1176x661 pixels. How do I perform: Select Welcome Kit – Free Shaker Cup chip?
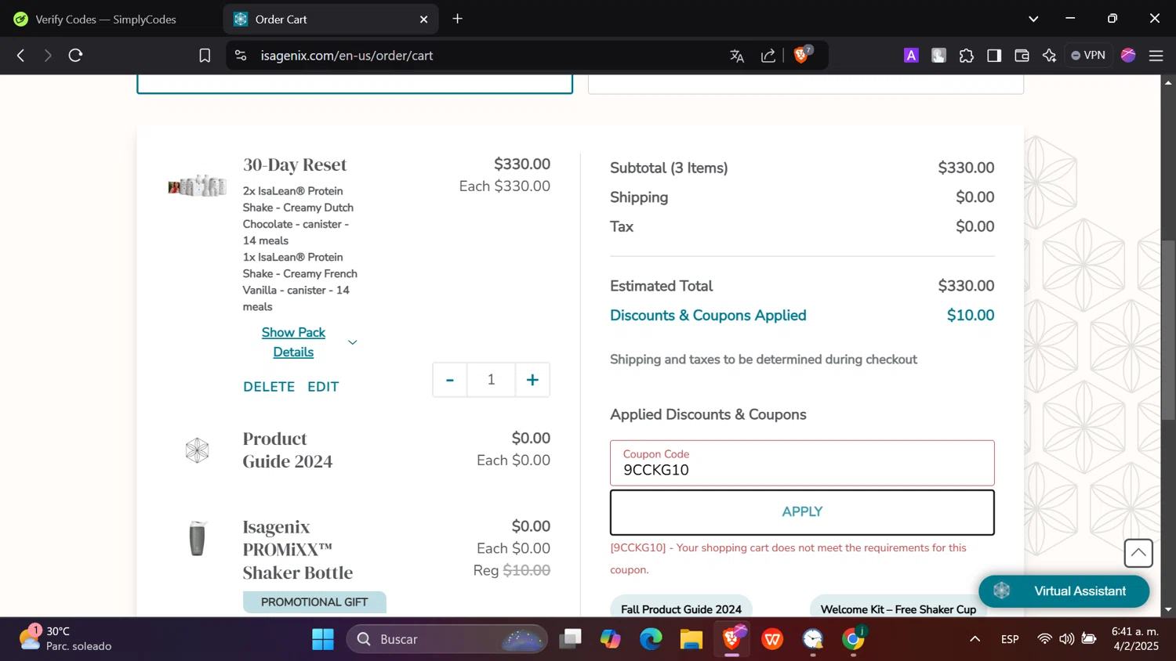pos(898,609)
